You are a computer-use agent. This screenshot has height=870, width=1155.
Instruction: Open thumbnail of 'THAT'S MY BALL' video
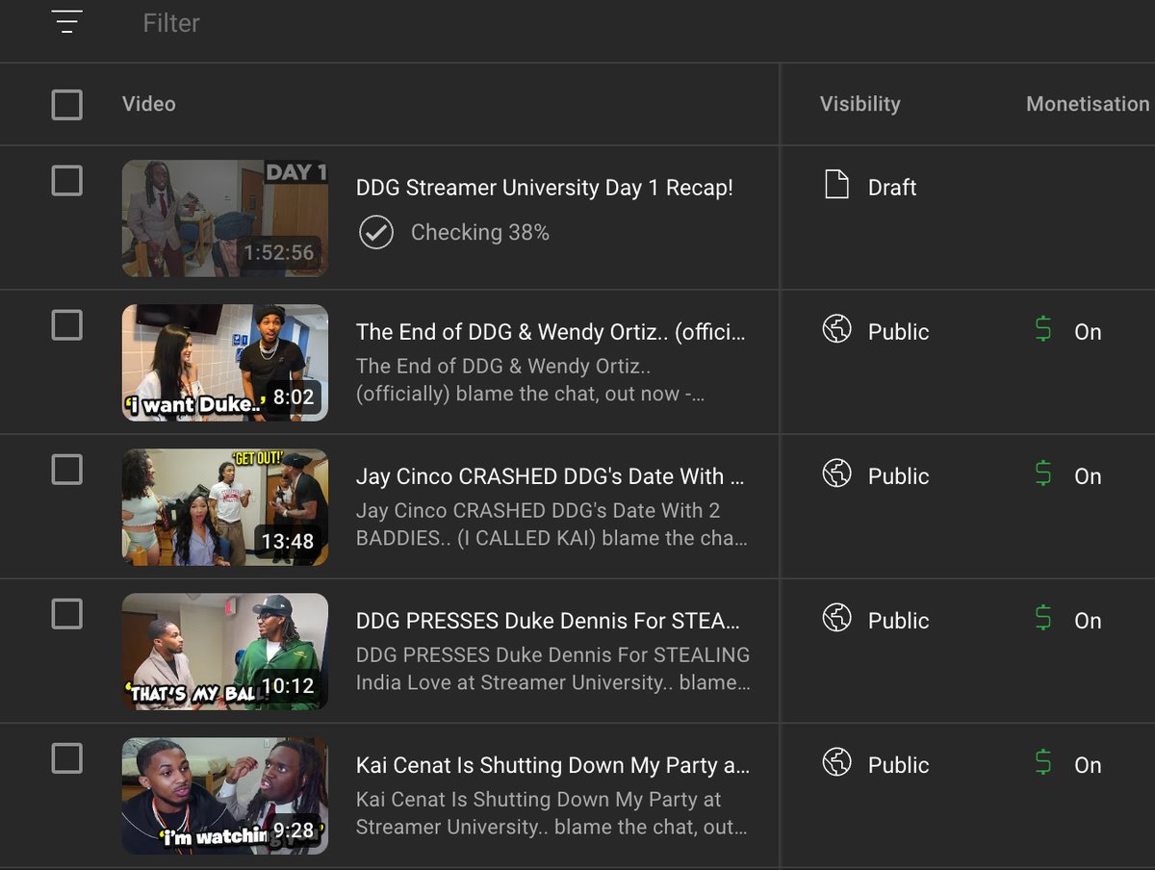[225, 652]
